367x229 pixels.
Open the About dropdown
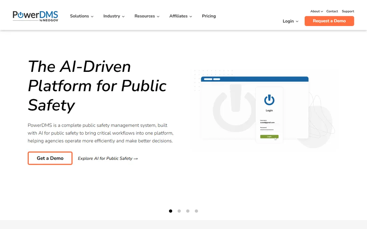click(x=316, y=11)
